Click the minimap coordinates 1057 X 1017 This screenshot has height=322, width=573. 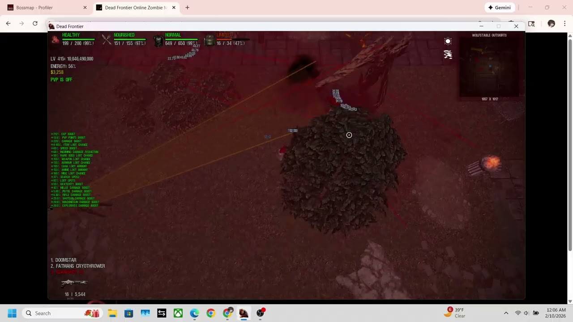(x=490, y=99)
